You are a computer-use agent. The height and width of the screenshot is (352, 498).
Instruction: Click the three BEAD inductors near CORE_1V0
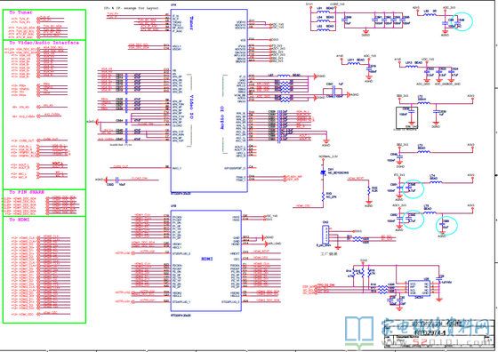[324, 19]
